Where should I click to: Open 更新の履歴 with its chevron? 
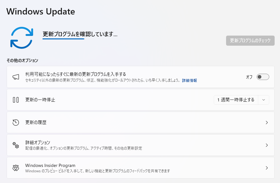pyautogui.click(x=267, y=122)
